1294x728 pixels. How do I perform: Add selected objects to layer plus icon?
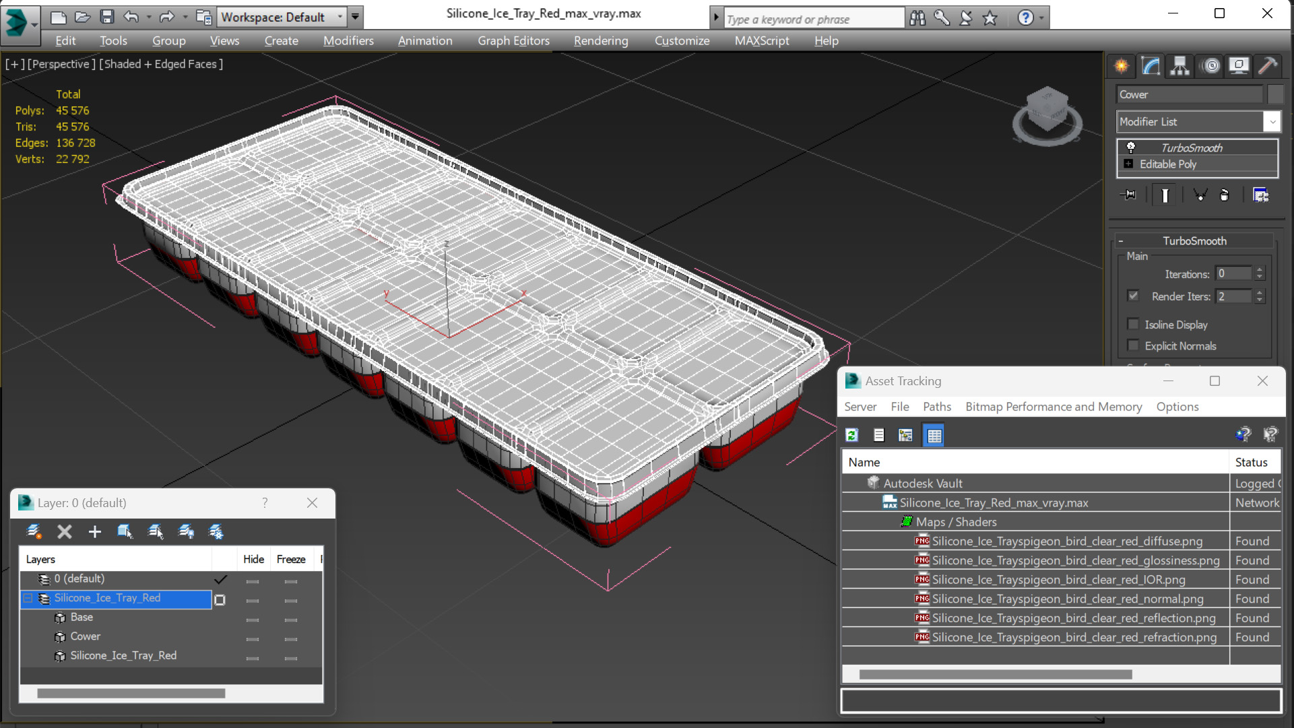[94, 532]
